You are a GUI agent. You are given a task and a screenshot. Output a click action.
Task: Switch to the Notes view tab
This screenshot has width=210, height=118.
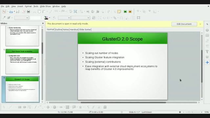coord(66,29)
